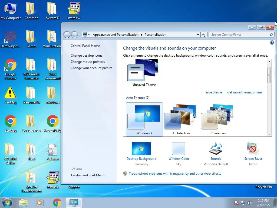Image resolution: width=277 pixels, height=208 pixels.
Task: Open the Personal DJ folder
Action: 31,96
